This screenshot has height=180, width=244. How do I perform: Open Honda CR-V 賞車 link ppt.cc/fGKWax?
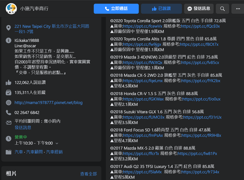143,99
